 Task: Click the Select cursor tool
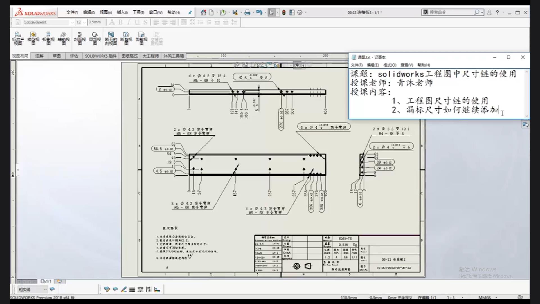(x=271, y=12)
